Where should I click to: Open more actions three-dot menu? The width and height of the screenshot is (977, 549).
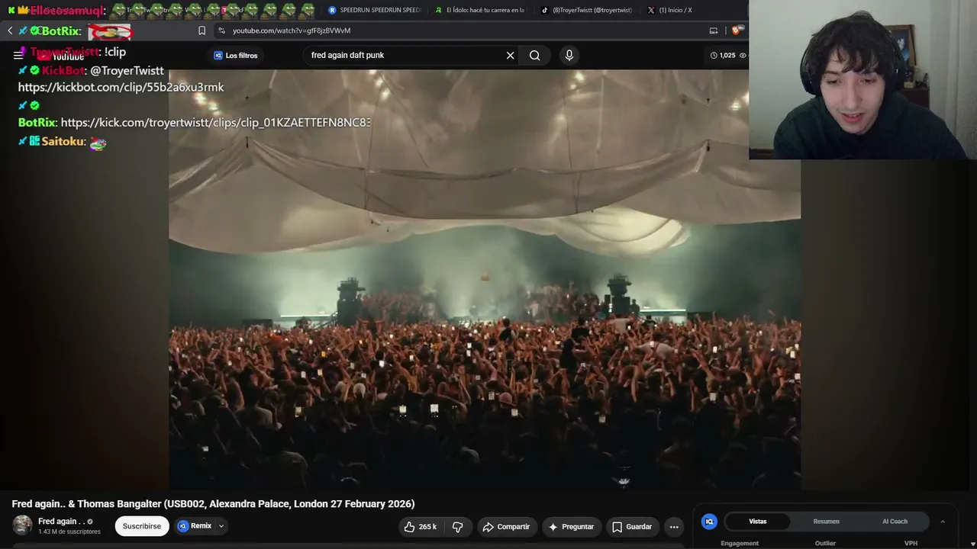(674, 527)
